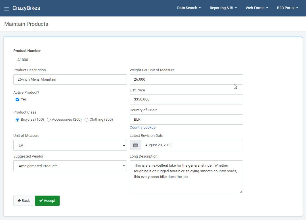Open the B2B Portal menu
The width and height of the screenshot is (306, 220).
(288, 8)
